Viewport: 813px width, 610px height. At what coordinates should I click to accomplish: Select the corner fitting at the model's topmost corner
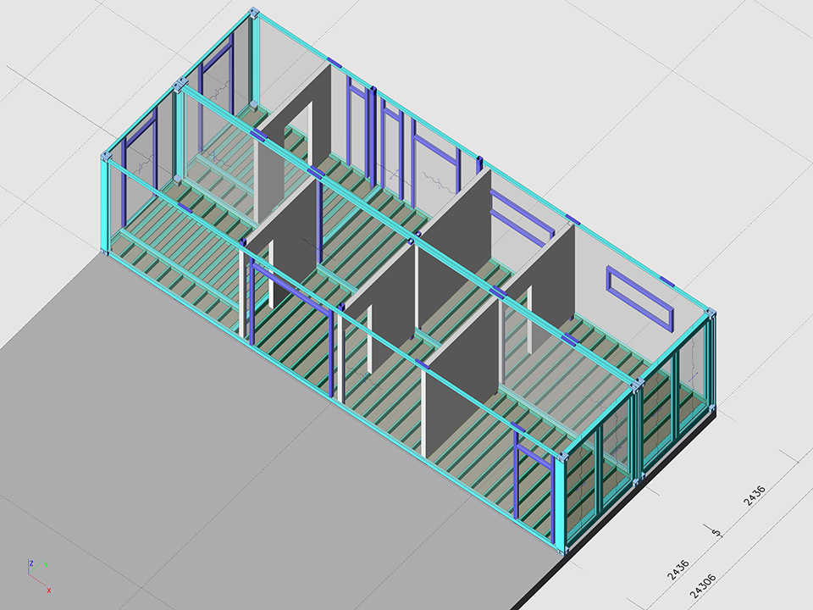tap(253, 14)
